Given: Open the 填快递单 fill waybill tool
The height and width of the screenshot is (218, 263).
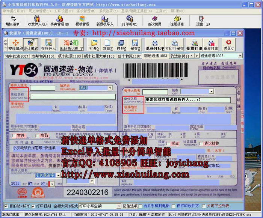Looking at the screenshot, I should pyautogui.click(x=12, y=21).
